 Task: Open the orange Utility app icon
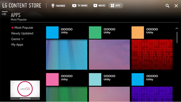point(138,32)
